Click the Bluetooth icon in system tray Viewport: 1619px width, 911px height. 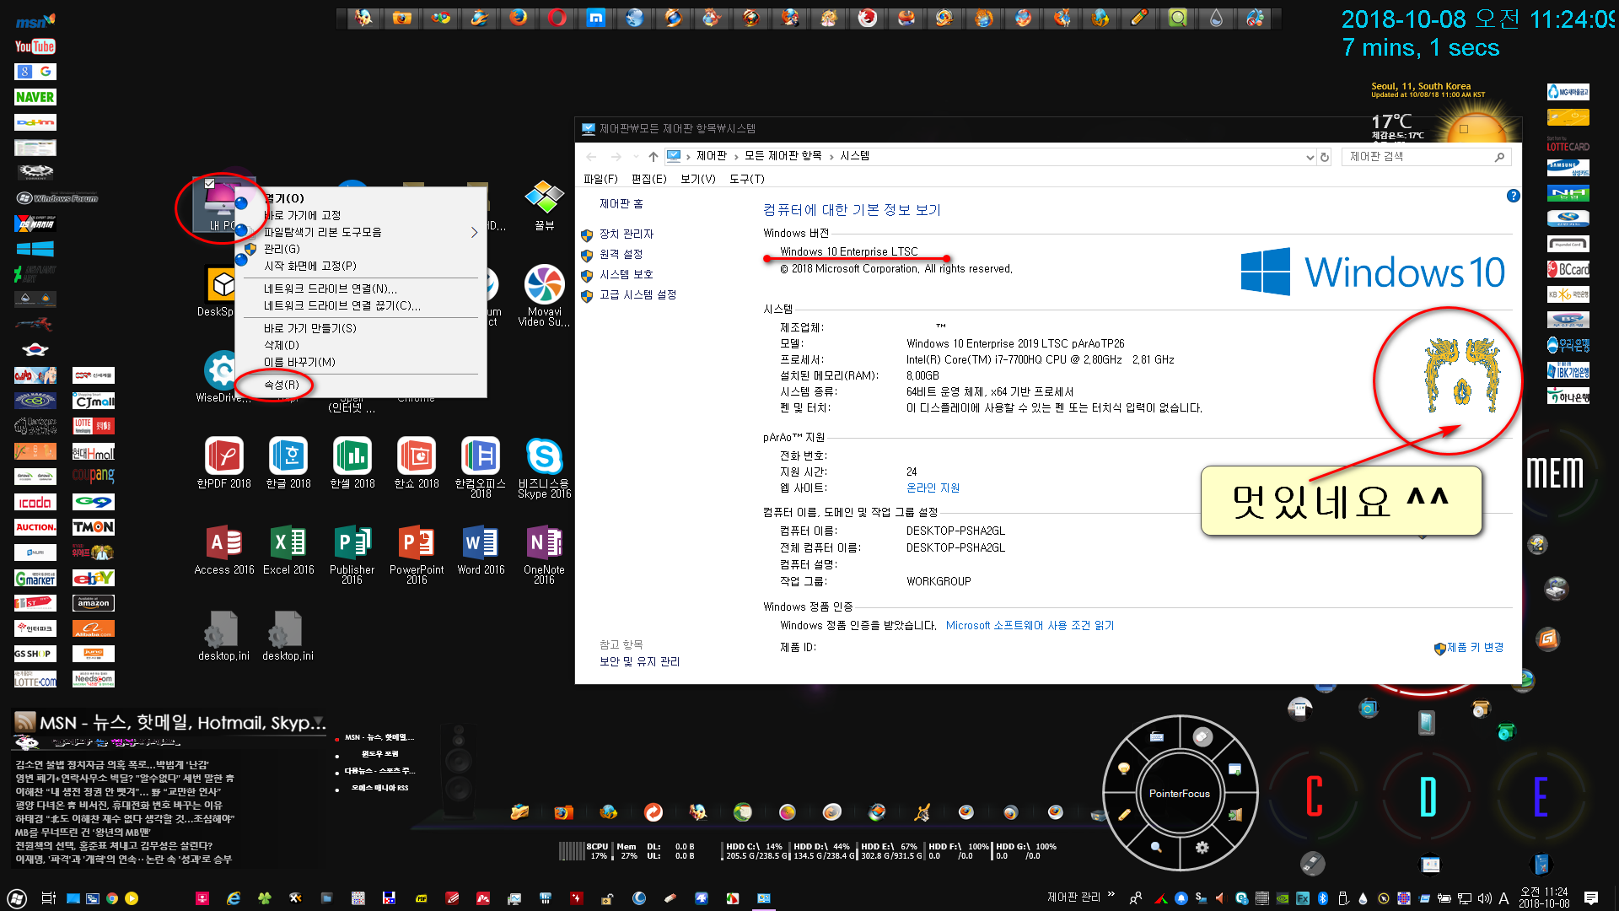pos(1323,898)
